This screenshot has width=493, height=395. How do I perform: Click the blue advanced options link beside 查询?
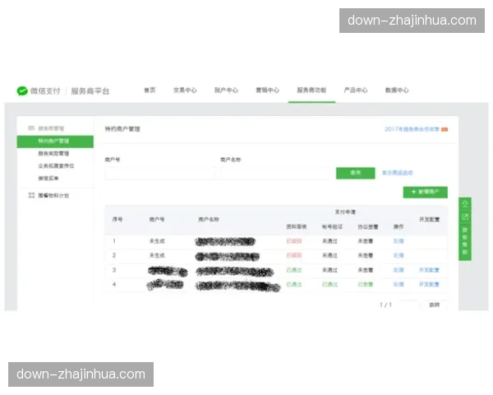coord(397,173)
